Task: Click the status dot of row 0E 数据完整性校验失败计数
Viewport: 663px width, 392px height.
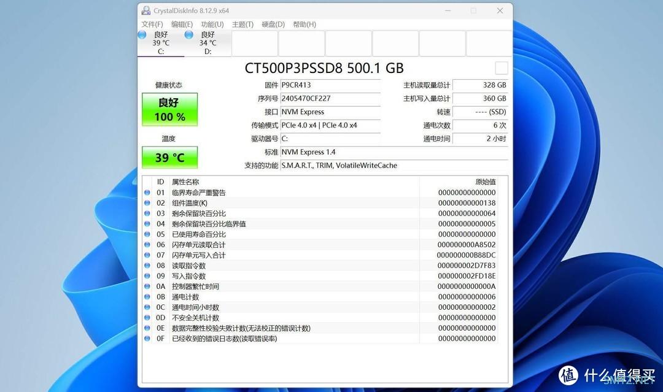Action: (147, 328)
